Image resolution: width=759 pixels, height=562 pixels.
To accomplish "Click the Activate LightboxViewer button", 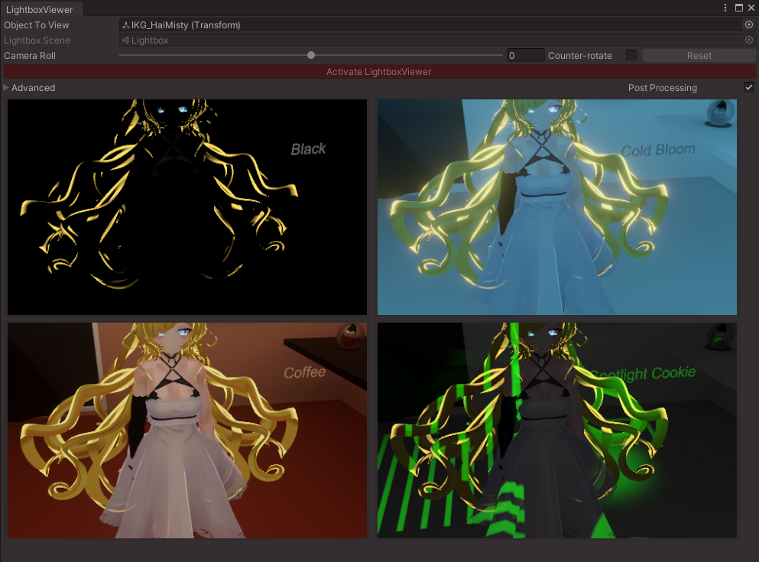I will tap(379, 71).
